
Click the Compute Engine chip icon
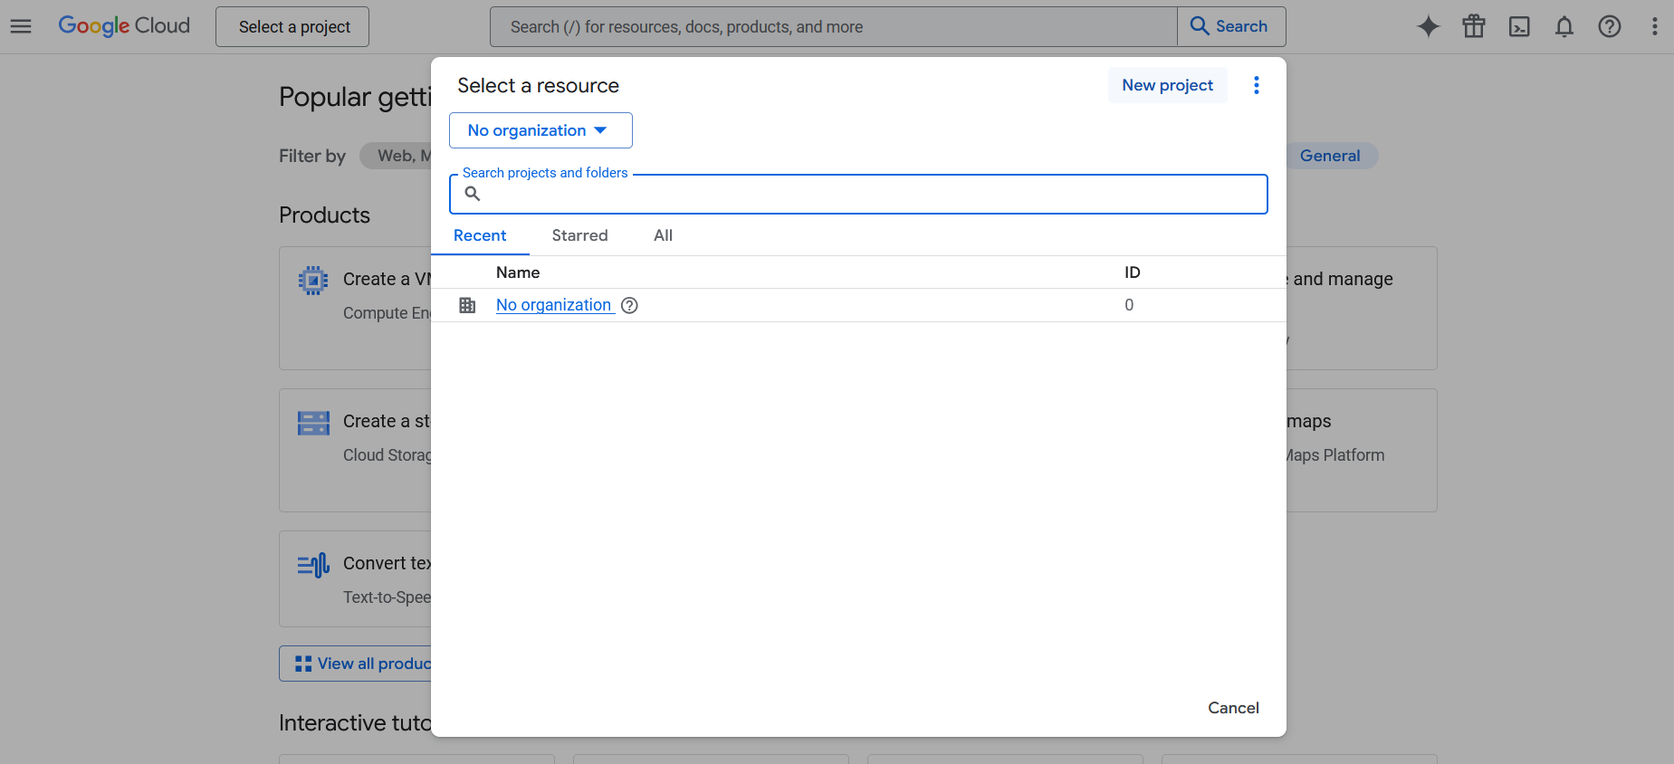pyautogui.click(x=313, y=280)
